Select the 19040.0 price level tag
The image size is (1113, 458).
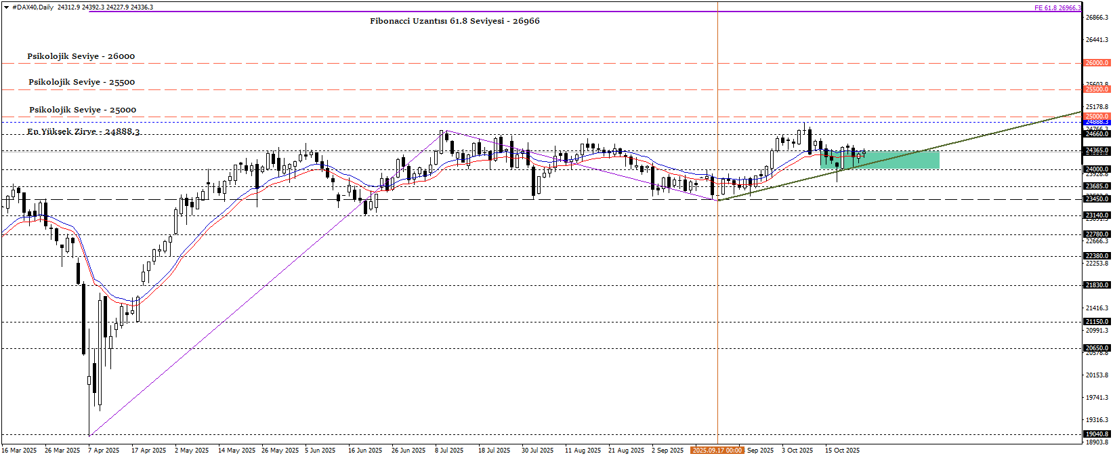coord(1097,434)
